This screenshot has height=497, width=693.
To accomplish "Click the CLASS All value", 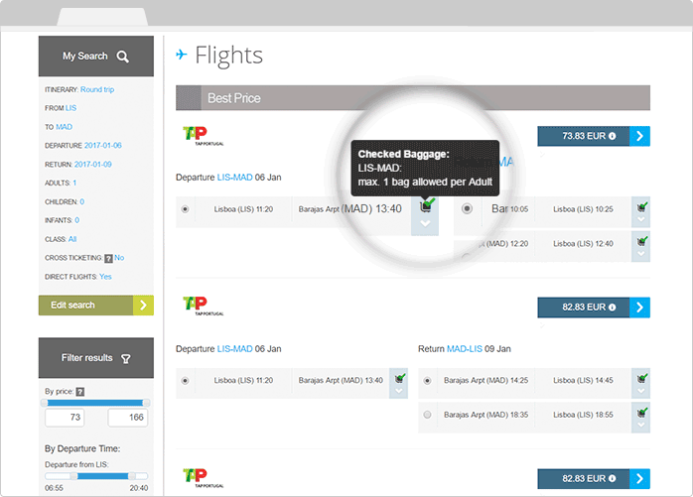I will tap(72, 239).
